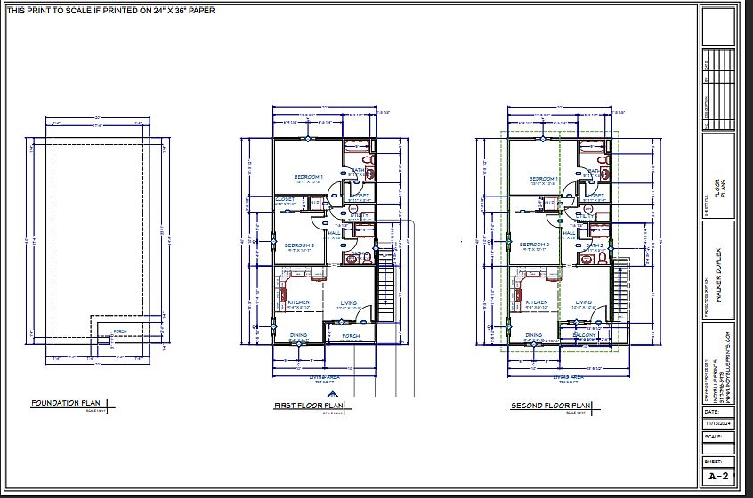Click 'BATH 2' label on second floor plan

click(595, 245)
